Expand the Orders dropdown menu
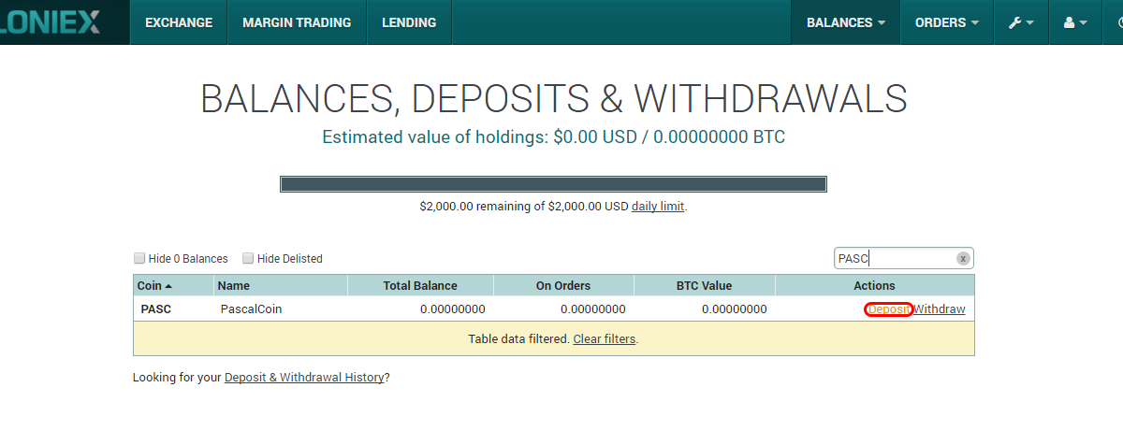1123x445 pixels. pos(947,22)
